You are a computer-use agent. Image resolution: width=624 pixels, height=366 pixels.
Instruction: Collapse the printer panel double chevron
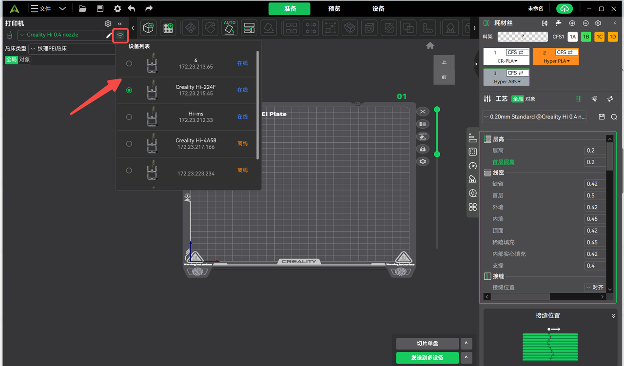[x=120, y=23]
